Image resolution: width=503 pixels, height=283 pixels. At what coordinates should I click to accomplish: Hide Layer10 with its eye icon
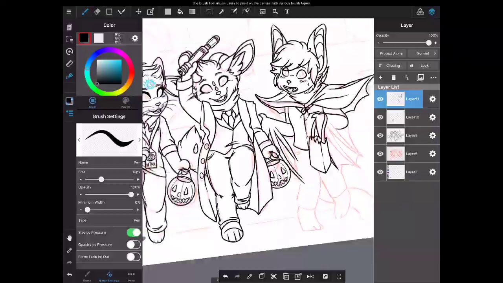[380, 117]
